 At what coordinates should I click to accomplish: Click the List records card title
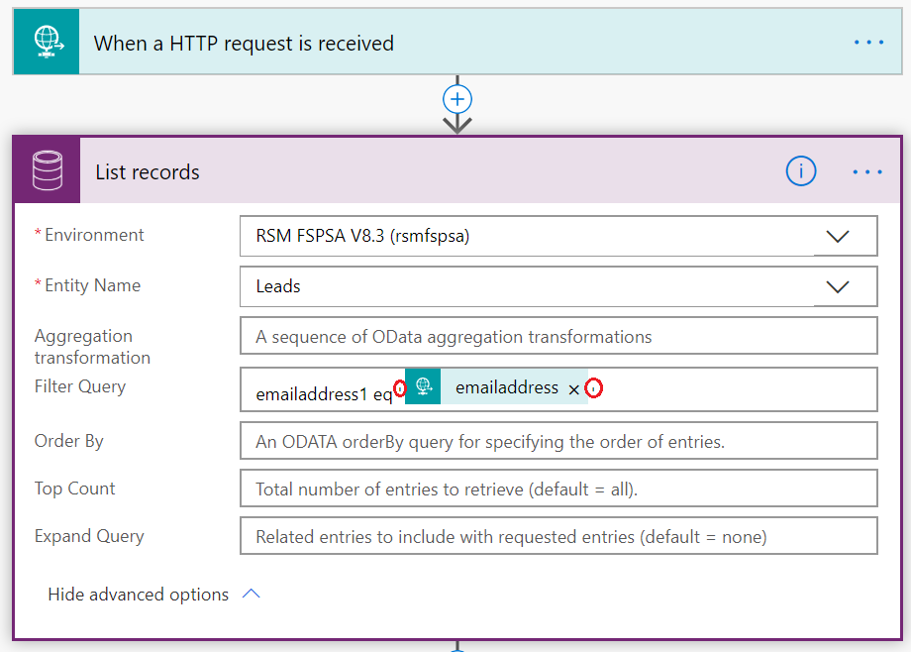tap(148, 172)
